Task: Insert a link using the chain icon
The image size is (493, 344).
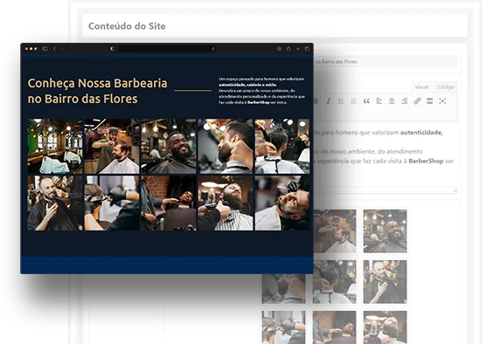Action: click(417, 101)
